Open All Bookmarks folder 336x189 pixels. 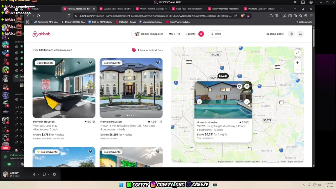coord(304,22)
